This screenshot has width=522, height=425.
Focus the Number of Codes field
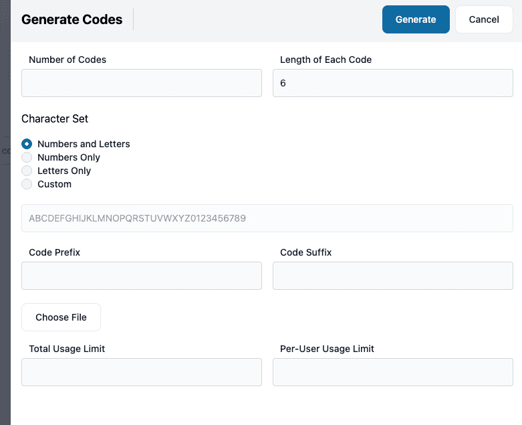pos(142,83)
